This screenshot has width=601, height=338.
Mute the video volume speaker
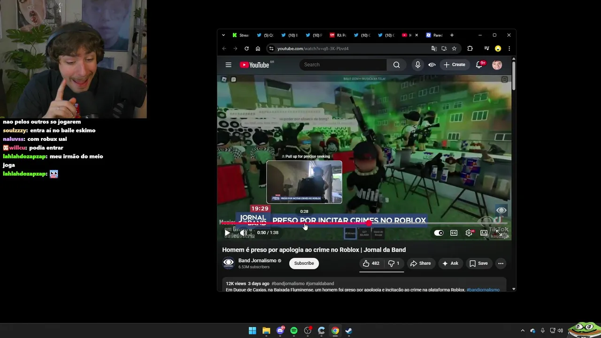pos(243,233)
